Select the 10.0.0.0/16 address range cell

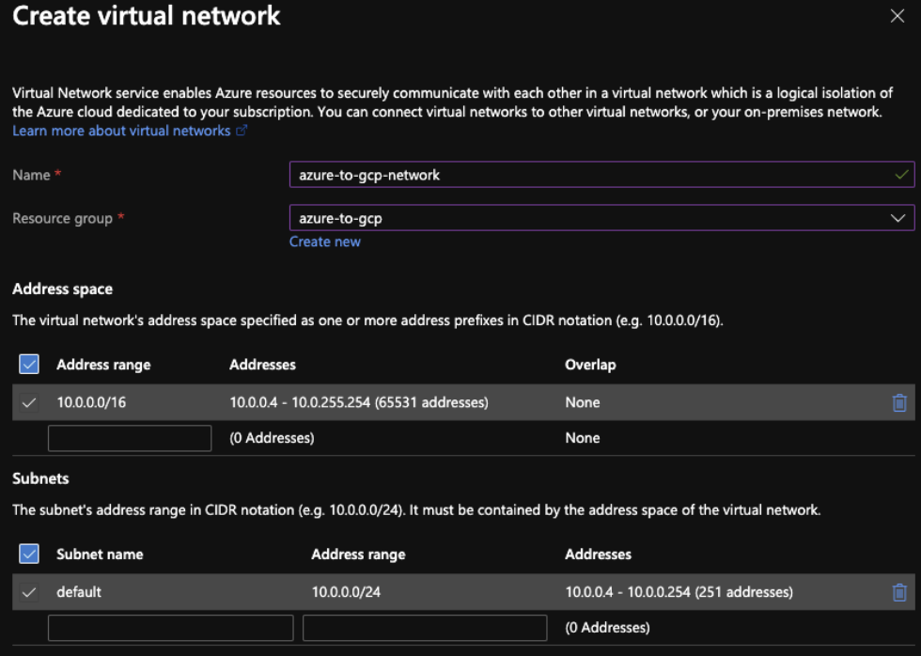[91, 402]
